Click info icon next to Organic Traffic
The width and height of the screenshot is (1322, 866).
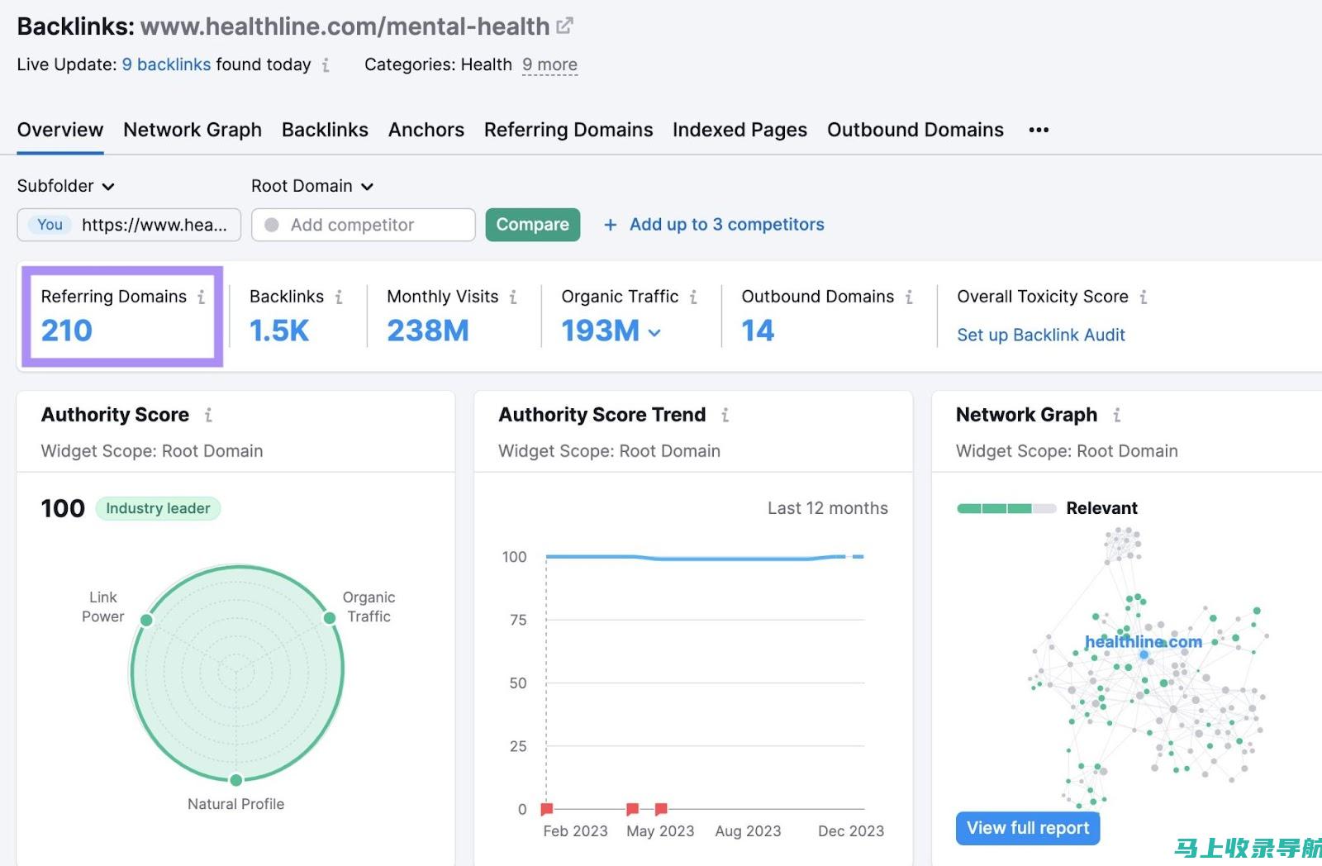693,297
